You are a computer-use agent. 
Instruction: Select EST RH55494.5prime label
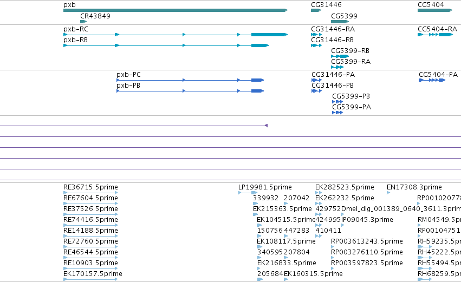click(439, 264)
